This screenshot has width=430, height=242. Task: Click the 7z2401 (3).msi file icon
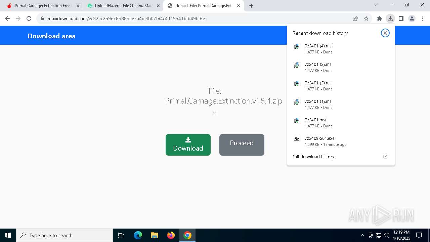(x=297, y=65)
